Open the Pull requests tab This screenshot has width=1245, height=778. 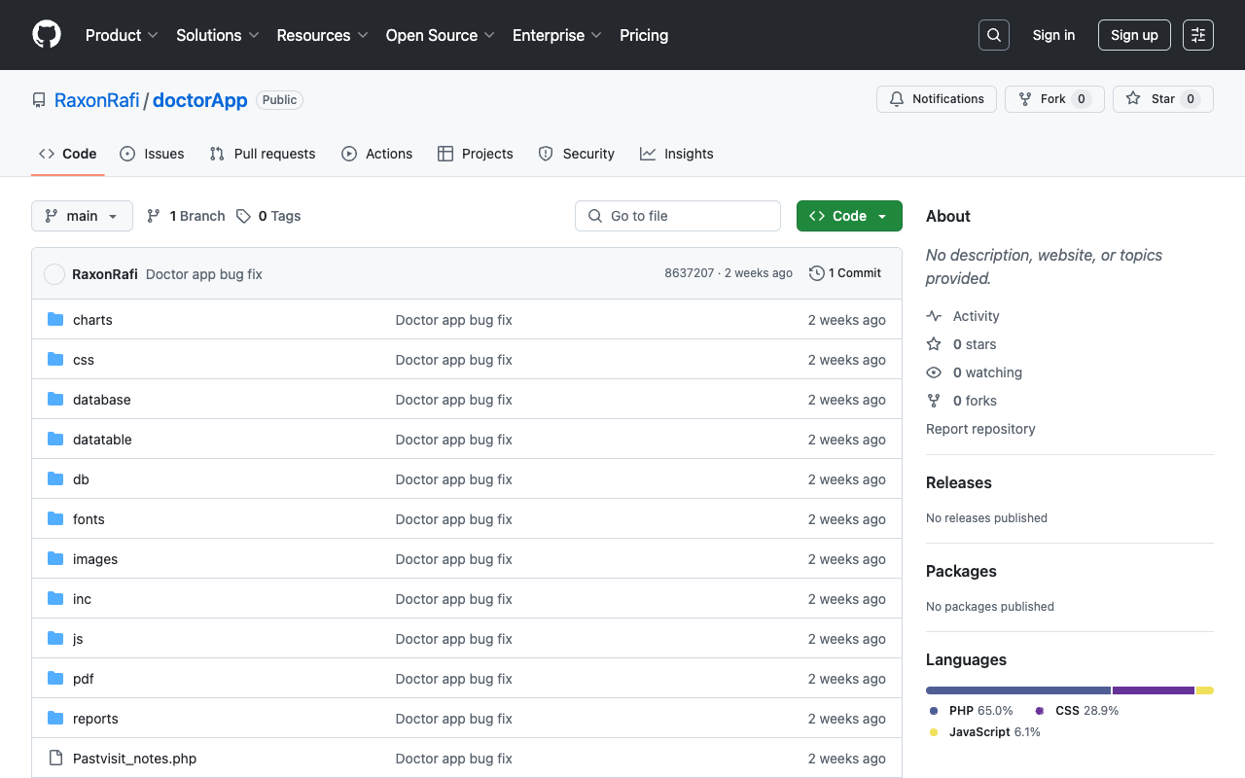[x=263, y=154]
